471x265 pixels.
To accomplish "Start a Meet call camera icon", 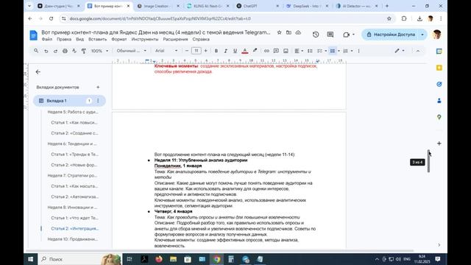I will (347, 35).
